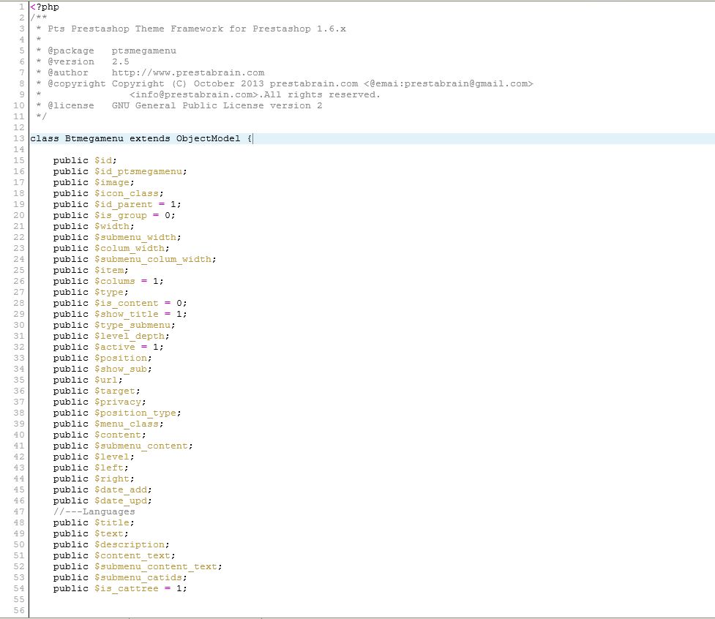Click the '@package ptsmegamenu' comment line

tap(106, 50)
